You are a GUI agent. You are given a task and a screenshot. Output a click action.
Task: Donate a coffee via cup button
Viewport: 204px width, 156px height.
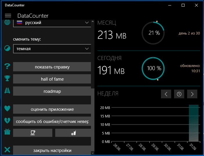pyautogui.click(x=33, y=133)
